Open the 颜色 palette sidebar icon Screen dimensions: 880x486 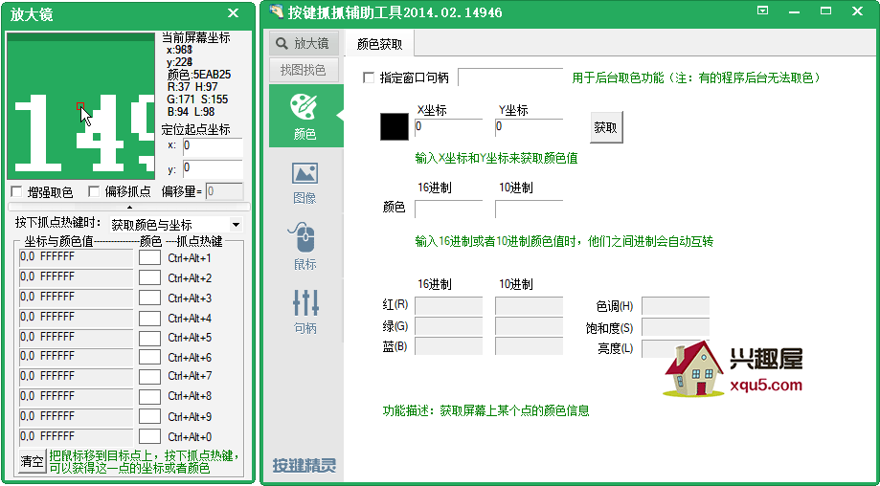[305, 116]
